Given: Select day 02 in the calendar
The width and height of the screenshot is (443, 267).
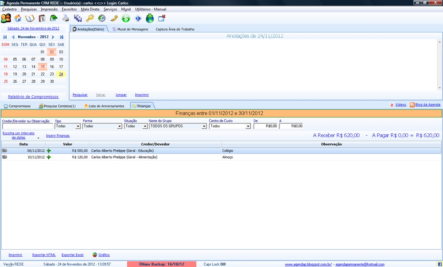Looking at the screenshot, I should click(x=52, y=52).
